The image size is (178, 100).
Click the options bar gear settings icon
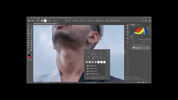coord(107,21)
